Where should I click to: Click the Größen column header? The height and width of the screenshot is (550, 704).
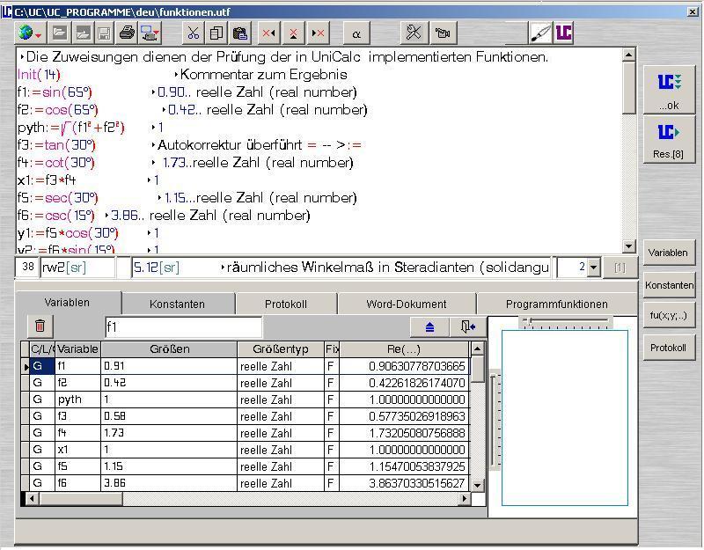click(x=169, y=348)
